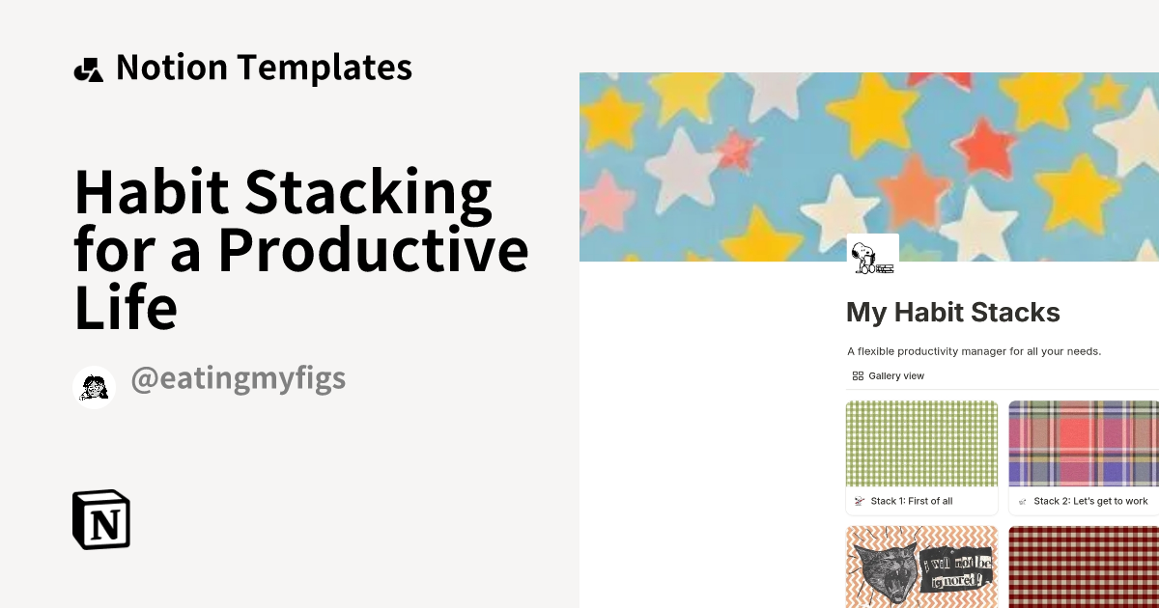Click the Notion logo in bottom-left corner

(101, 519)
